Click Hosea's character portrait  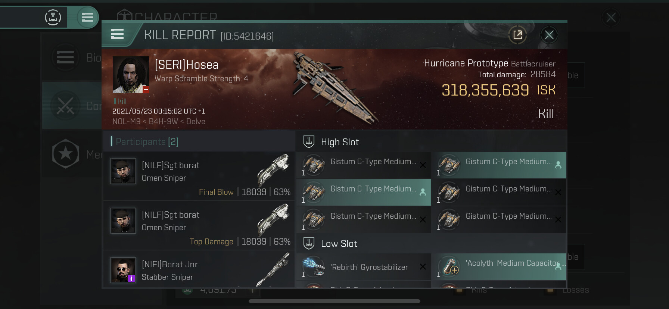pyautogui.click(x=131, y=75)
